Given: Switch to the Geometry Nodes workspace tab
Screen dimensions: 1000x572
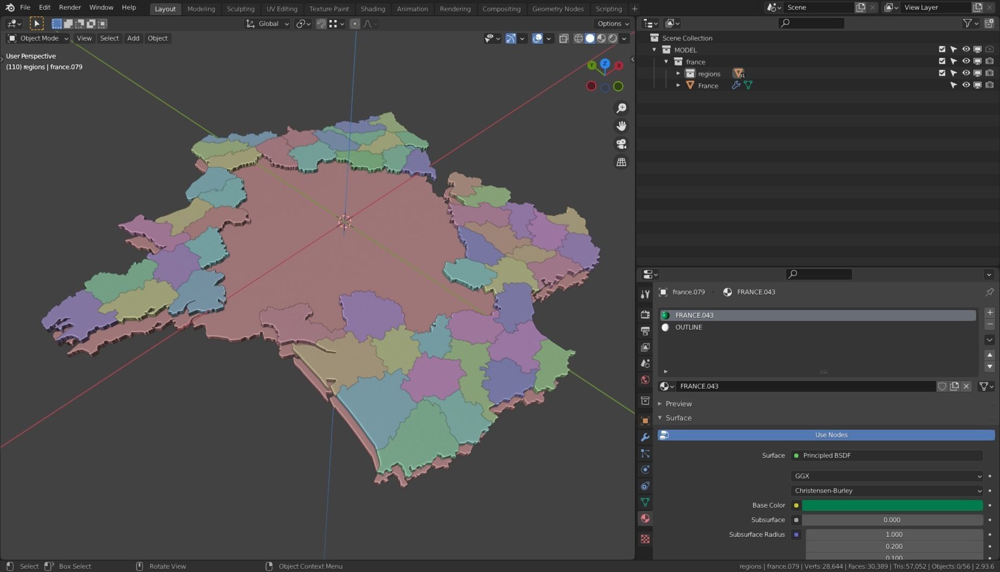Looking at the screenshot, I should (558, 9).
